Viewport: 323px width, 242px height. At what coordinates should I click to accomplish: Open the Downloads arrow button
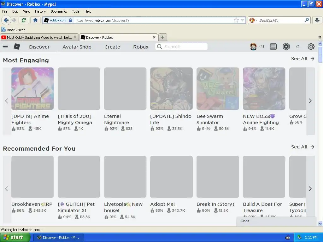(317, 20)
